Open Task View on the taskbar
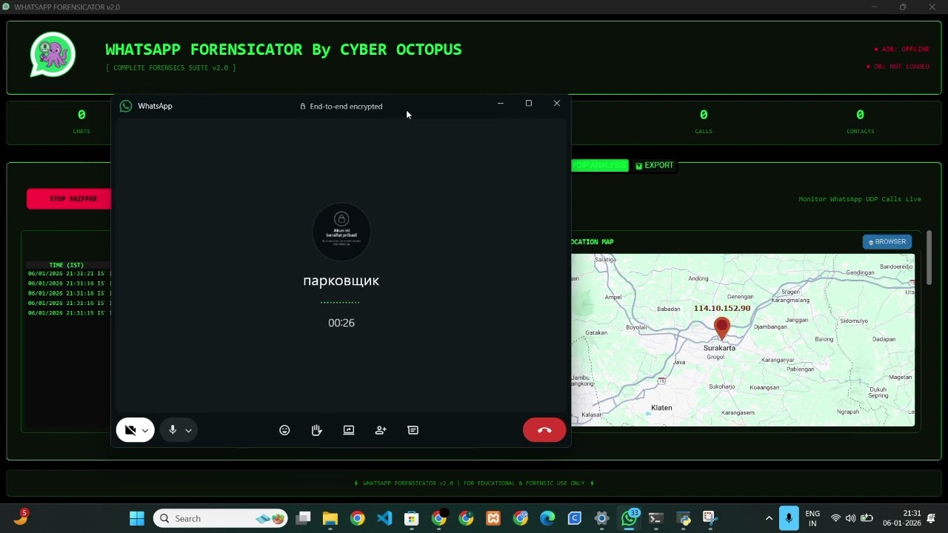 [x=303, y=518]
